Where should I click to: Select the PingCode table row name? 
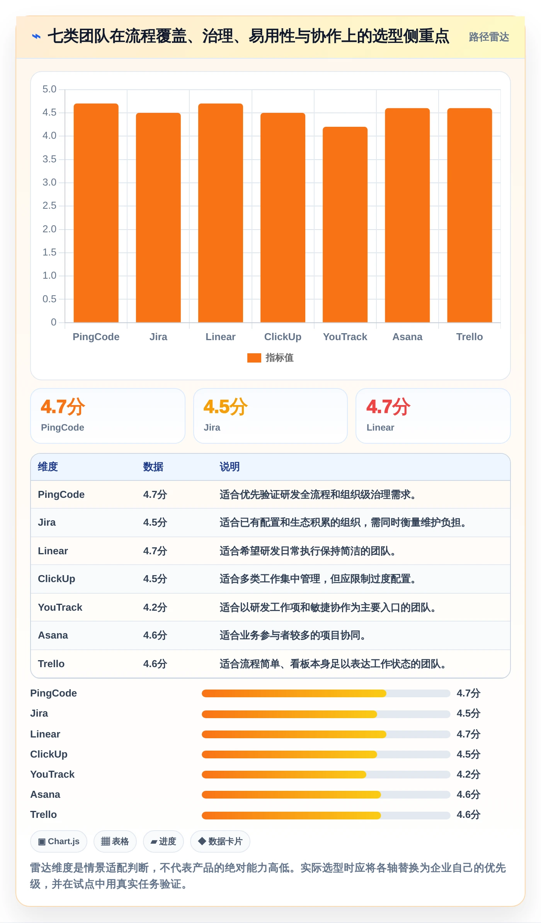61,494
